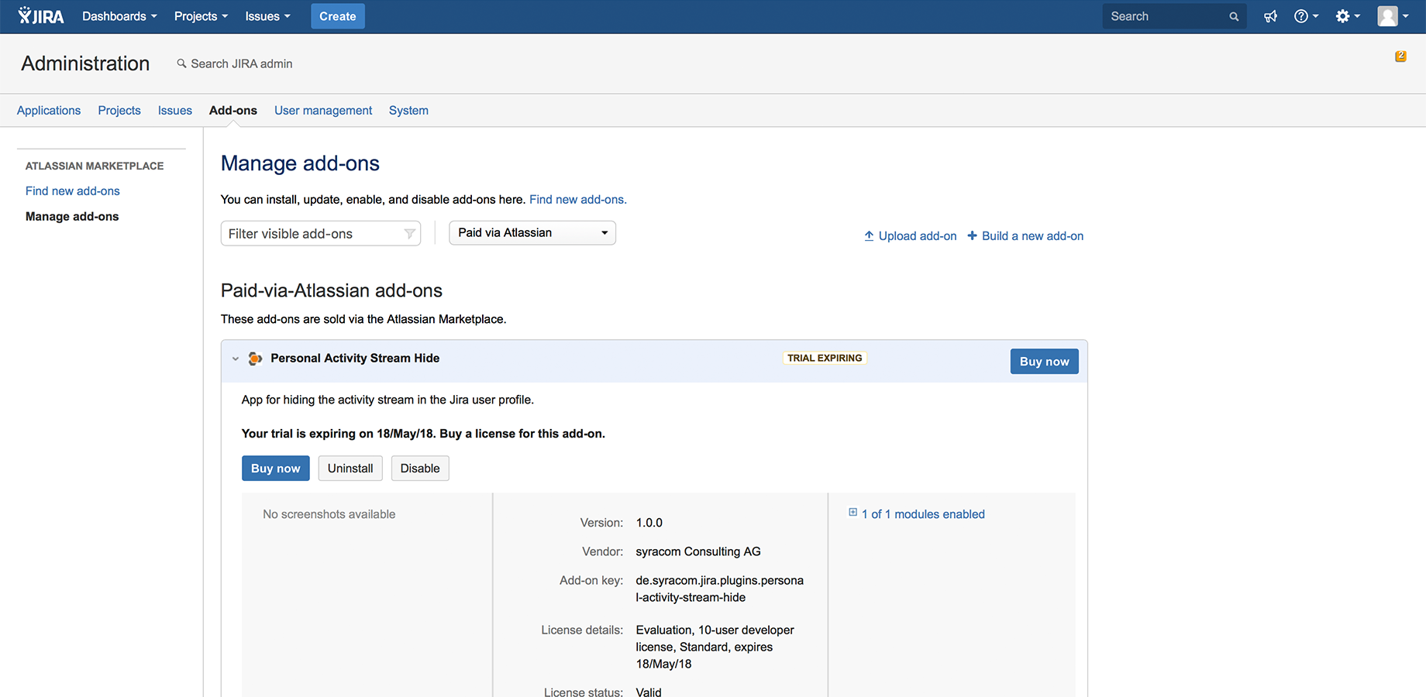Click the search magnifier icon in header
This screenshot has height=697, width=1426.
tap(1234, 16)
